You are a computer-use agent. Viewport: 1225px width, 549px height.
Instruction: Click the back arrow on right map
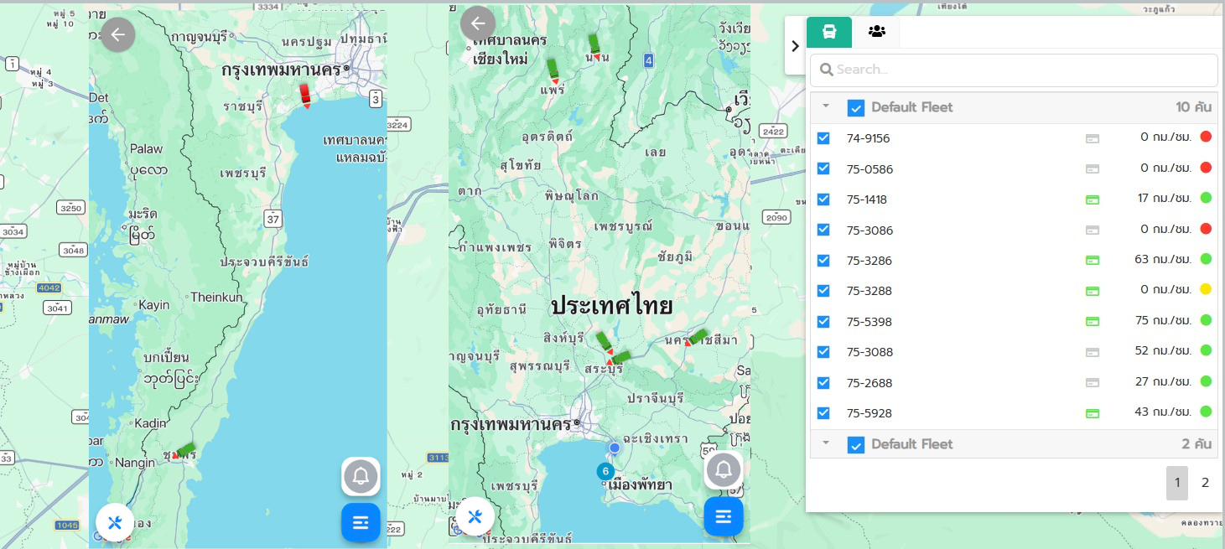coord(478,23)
